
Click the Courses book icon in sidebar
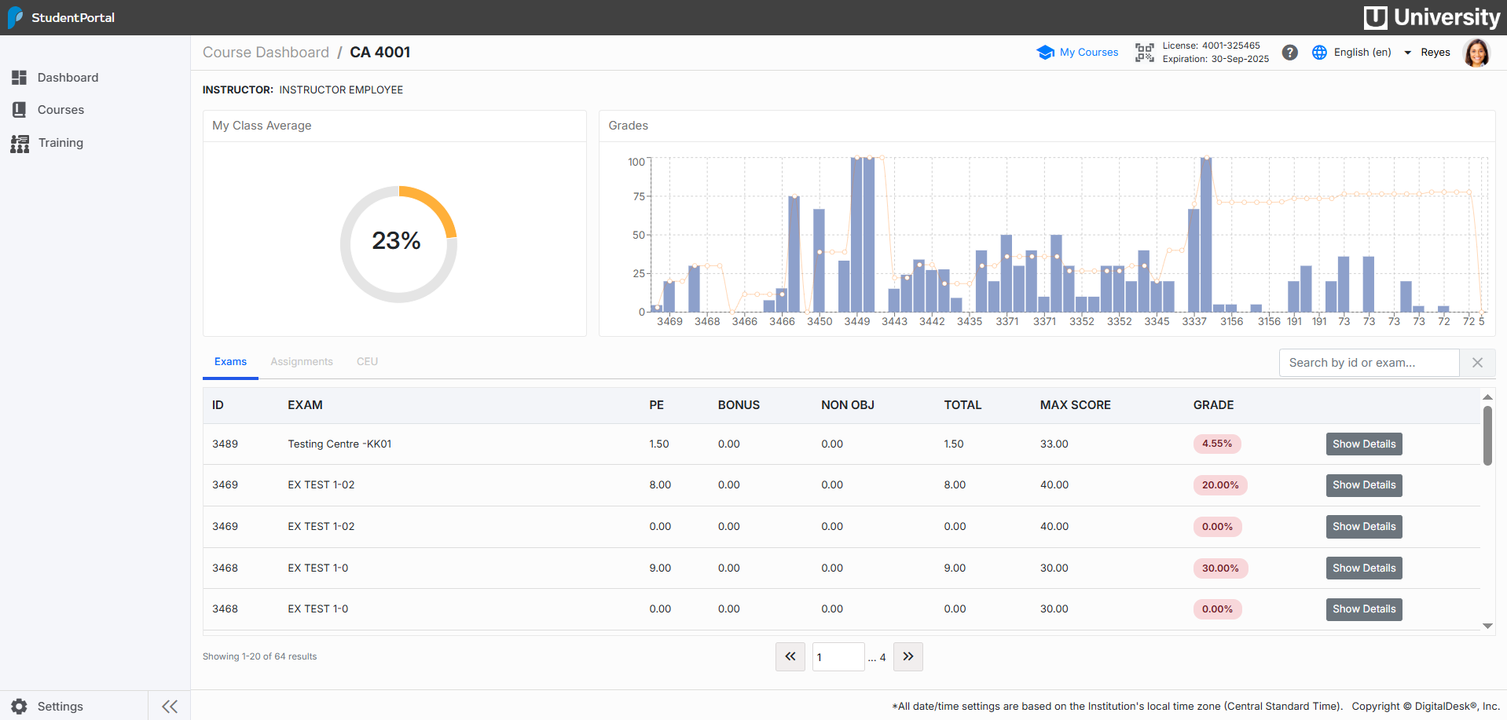coord(20,110)
